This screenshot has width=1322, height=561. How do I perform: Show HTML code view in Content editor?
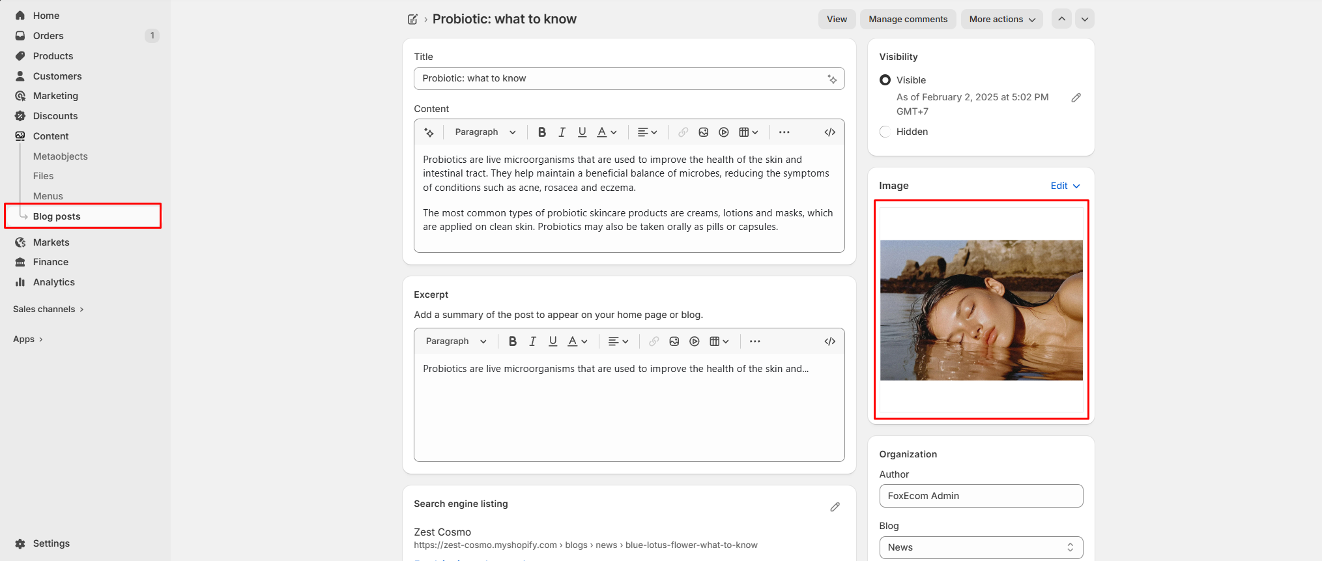tap(829, 132)
